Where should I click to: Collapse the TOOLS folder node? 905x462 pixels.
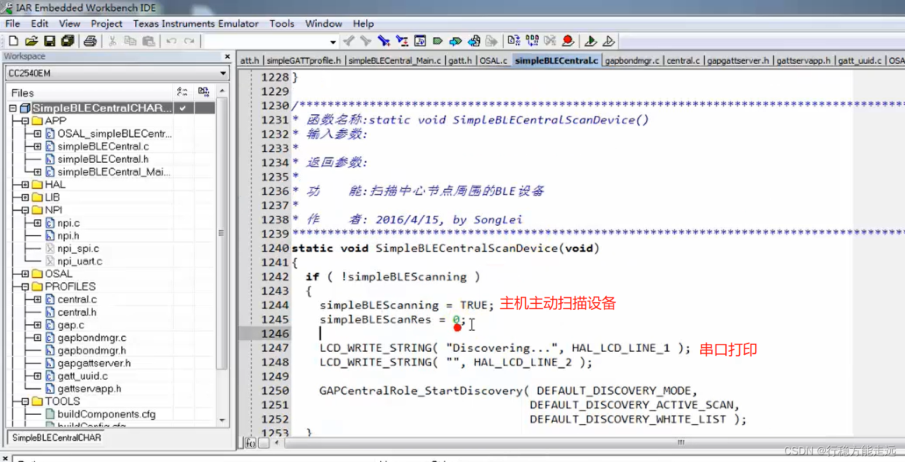pos(25,401)
